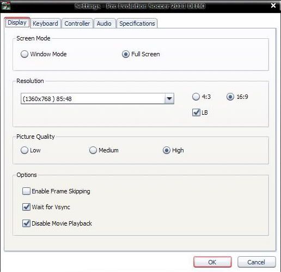The height and width of the screenshot is (272, 281).
Task: Toggle Wait for Vsync option
Action: (x=26, y=207)
